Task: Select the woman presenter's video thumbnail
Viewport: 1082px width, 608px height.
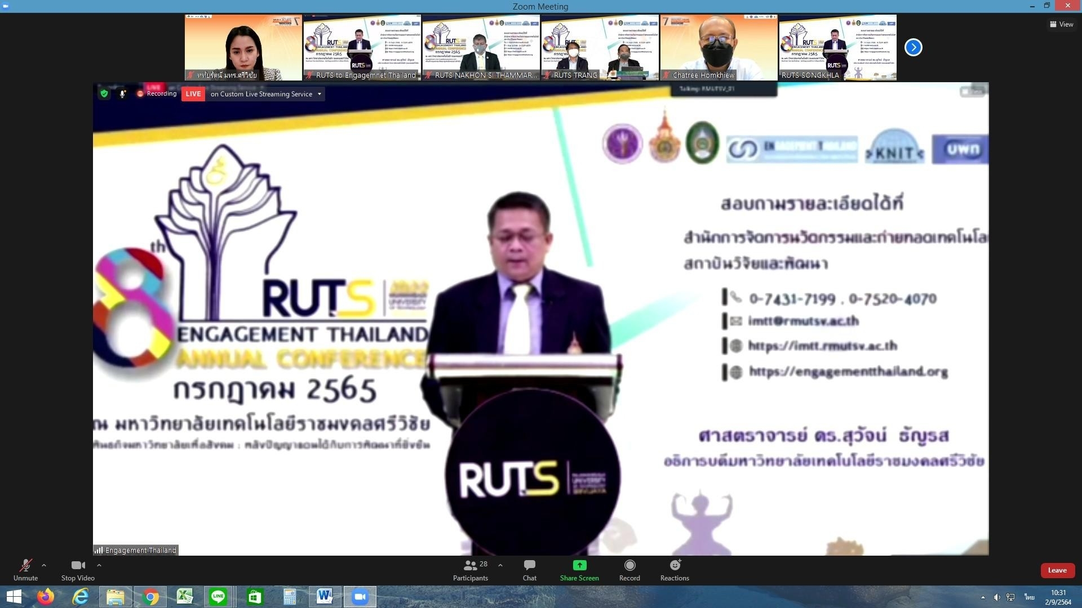Action: pos(243,47)
